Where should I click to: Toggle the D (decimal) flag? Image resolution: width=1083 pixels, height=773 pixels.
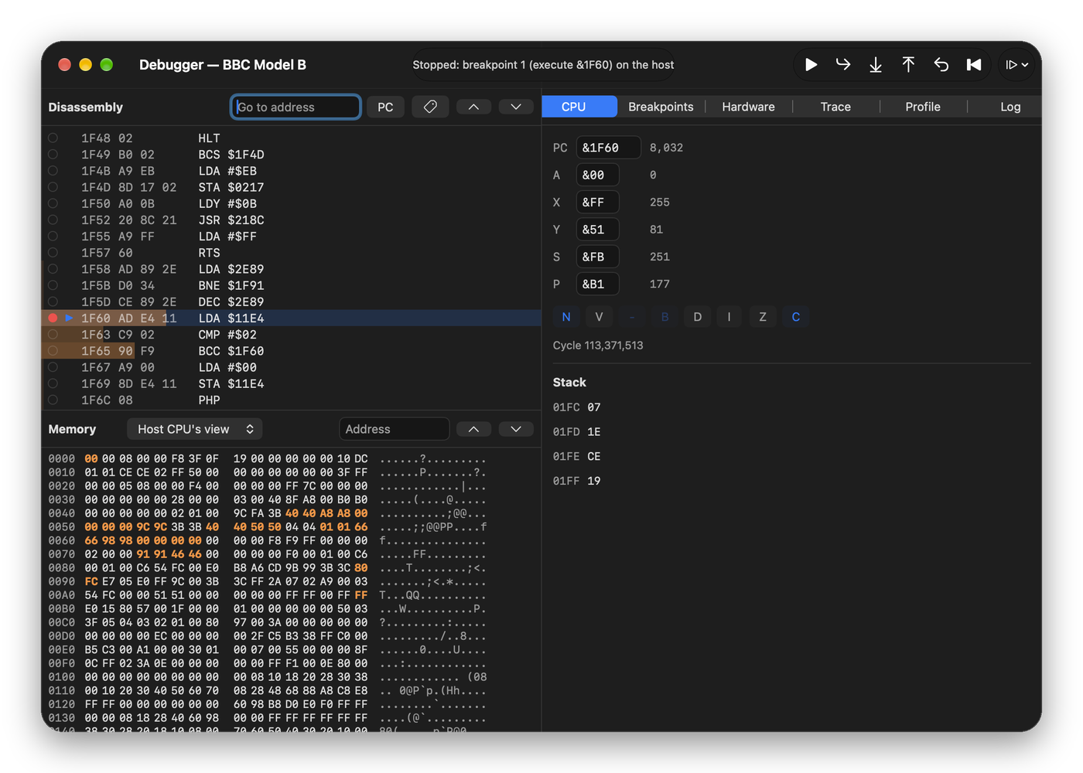697,317
